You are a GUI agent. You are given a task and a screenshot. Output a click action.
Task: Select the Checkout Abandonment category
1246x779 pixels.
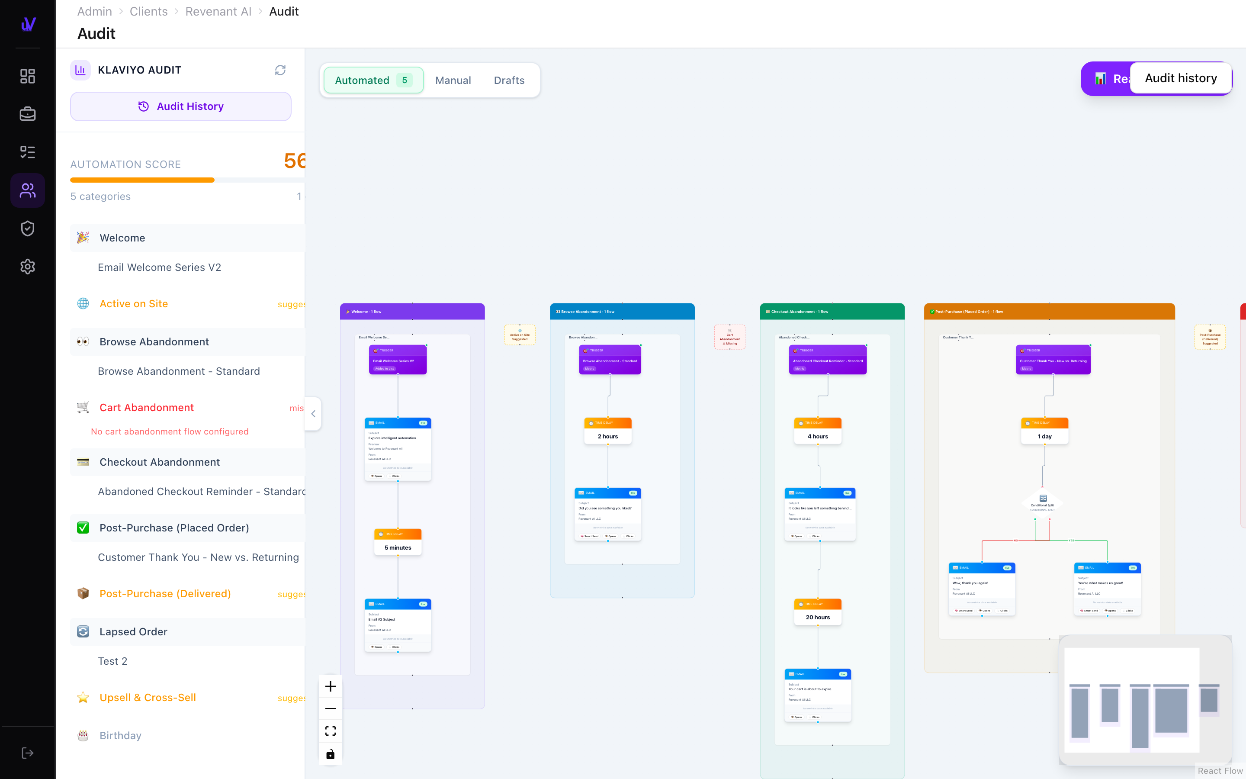point(187,462)
